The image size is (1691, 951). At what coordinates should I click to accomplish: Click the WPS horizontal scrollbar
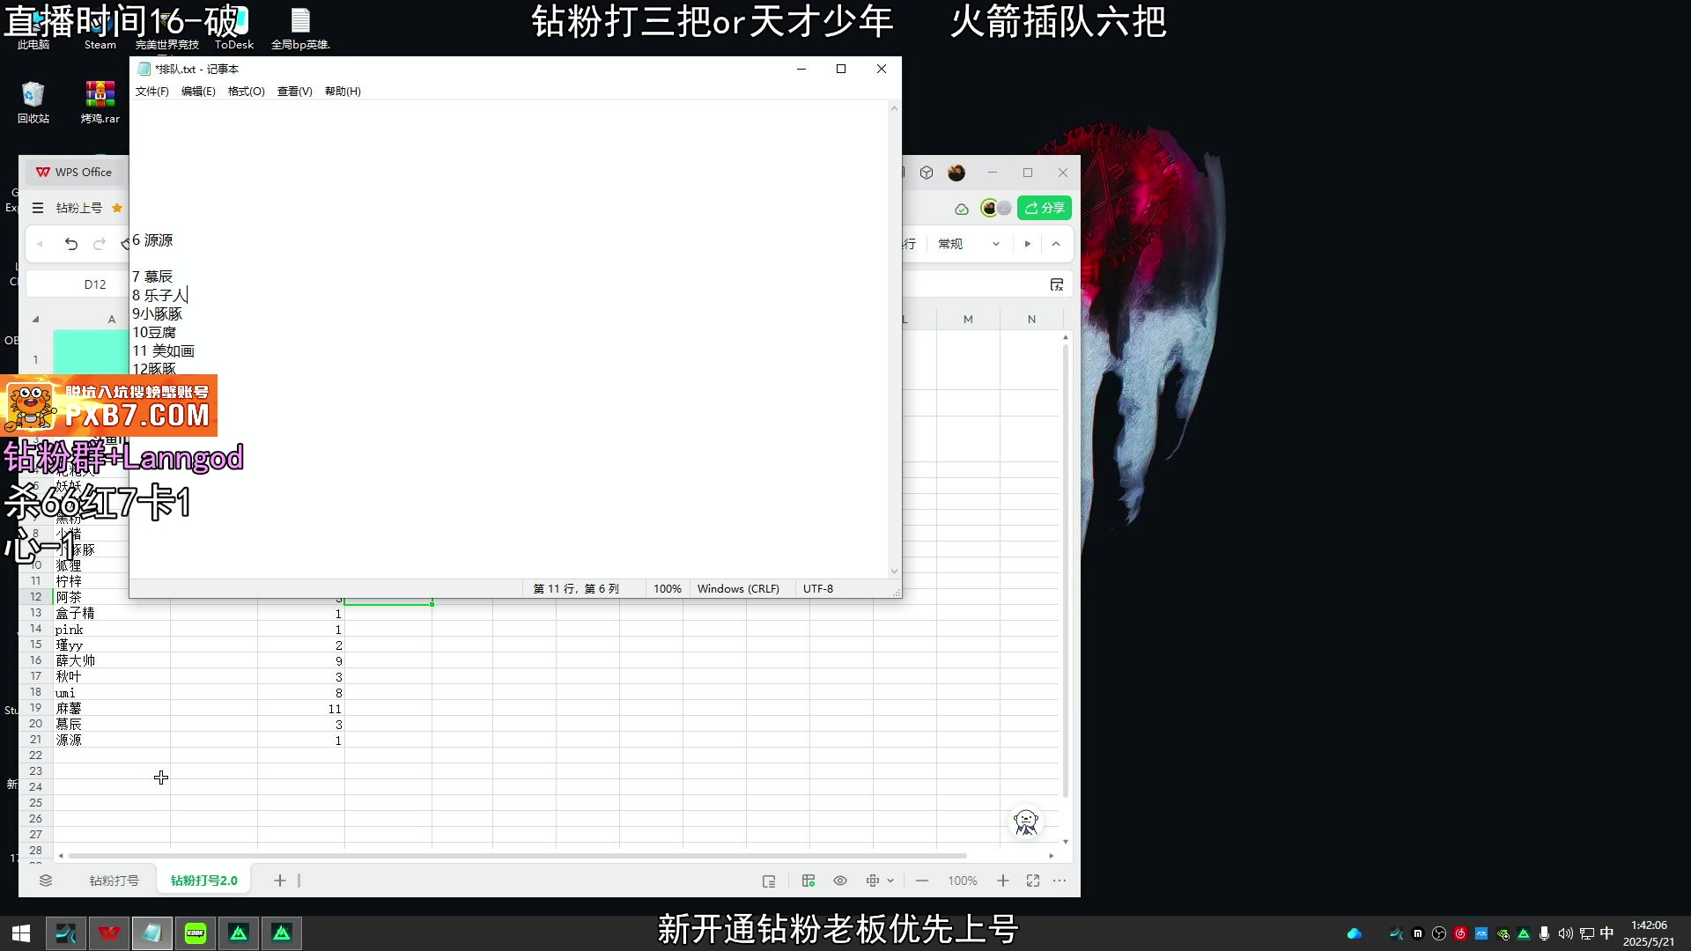point(517,856)
